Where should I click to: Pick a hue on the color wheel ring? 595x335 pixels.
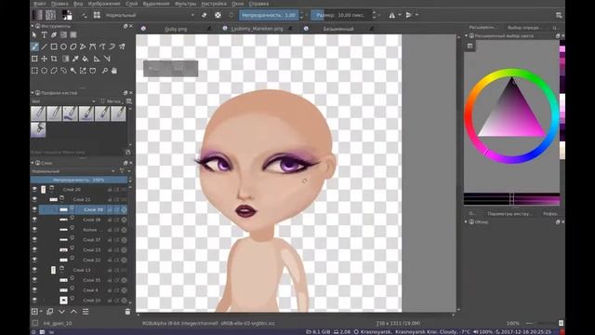click(x=511, y=73)
